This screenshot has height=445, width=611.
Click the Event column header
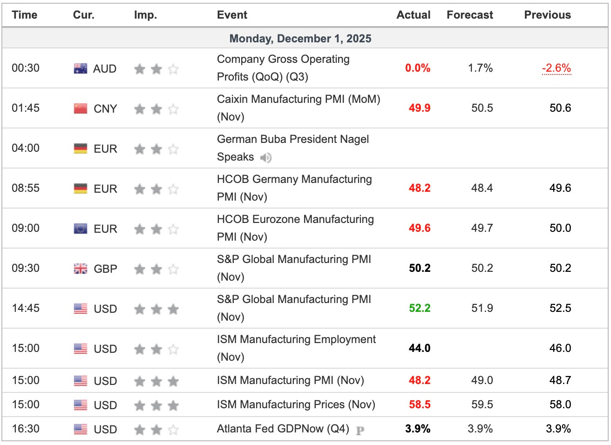232,15
